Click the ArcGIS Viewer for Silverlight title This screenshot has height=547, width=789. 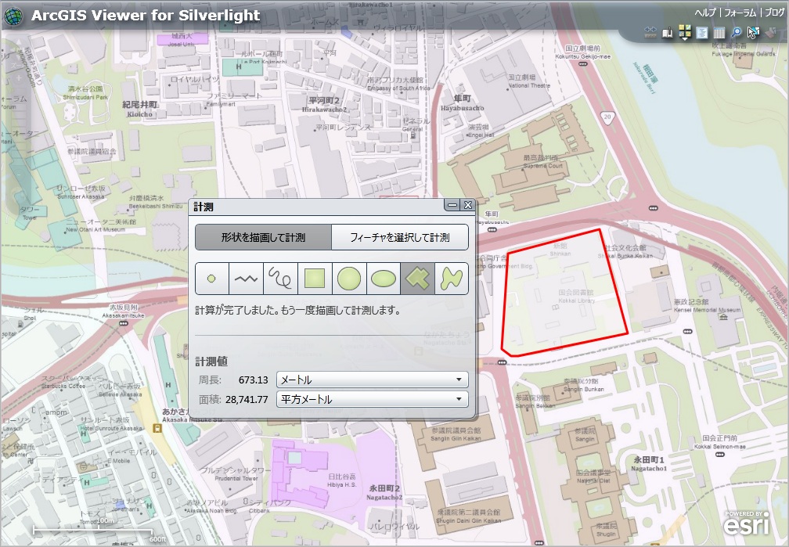pos(146,16)
